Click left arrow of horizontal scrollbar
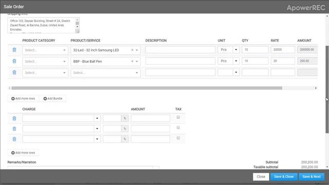 click(x=9, y=88)
